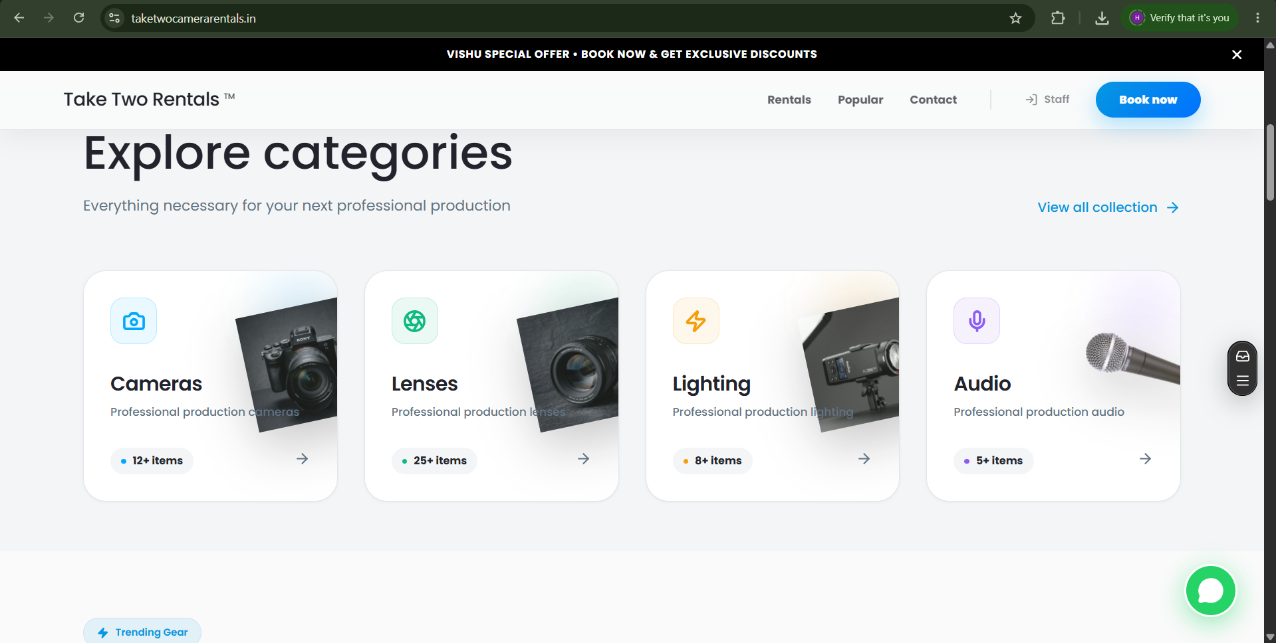
Task: Click the 8+ items badge
Action: coord(712,460)
